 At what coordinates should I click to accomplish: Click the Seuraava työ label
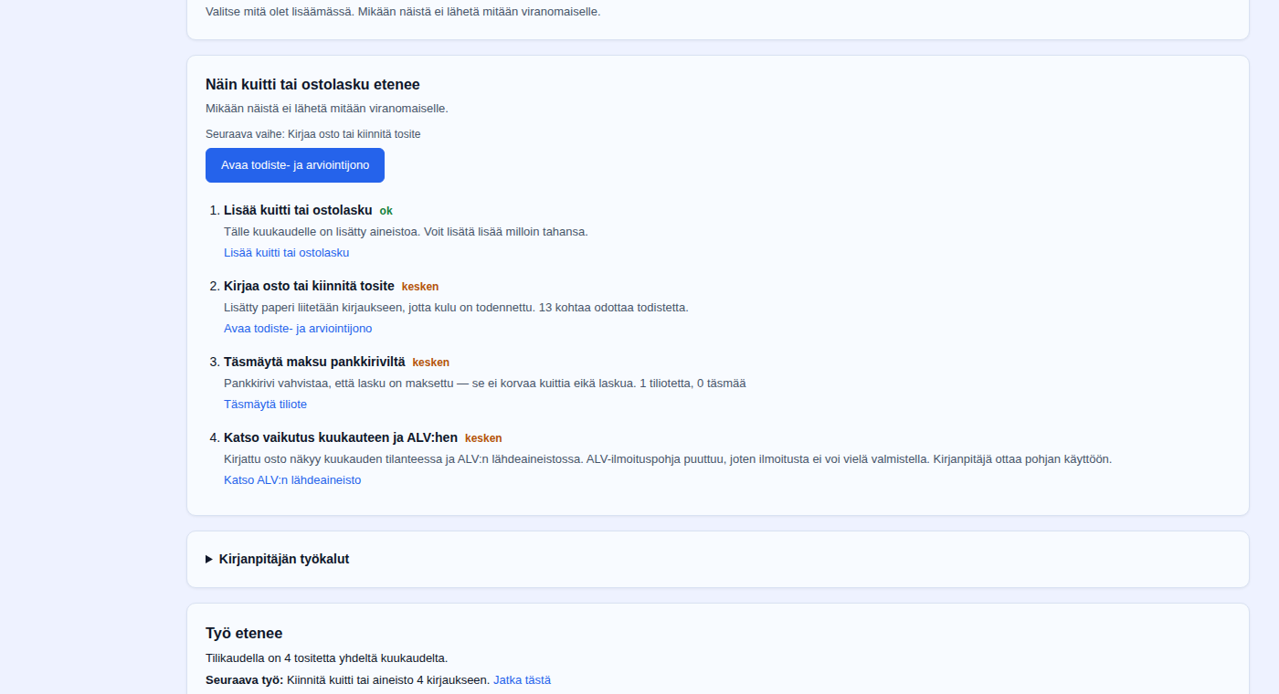244,680
